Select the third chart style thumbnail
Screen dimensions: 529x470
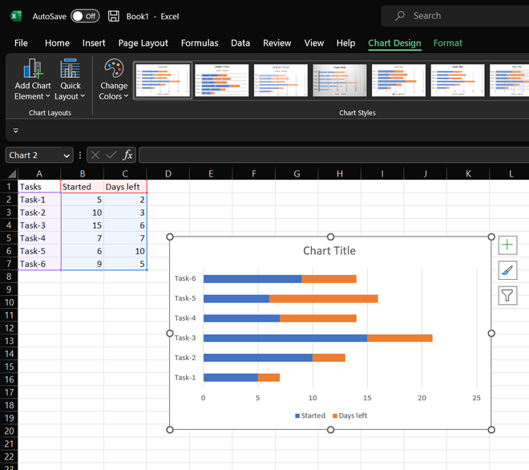tap(281, 80)
